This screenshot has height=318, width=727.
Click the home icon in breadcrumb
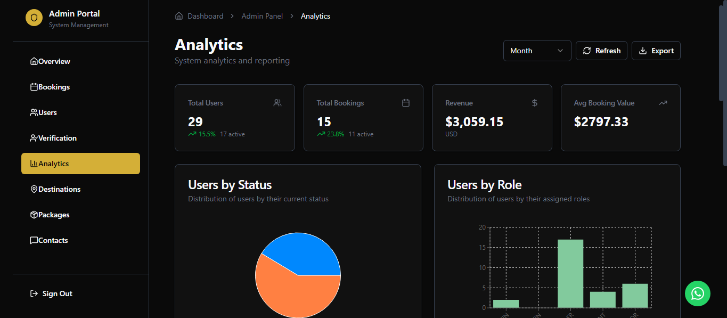click(x=179, y=16)
